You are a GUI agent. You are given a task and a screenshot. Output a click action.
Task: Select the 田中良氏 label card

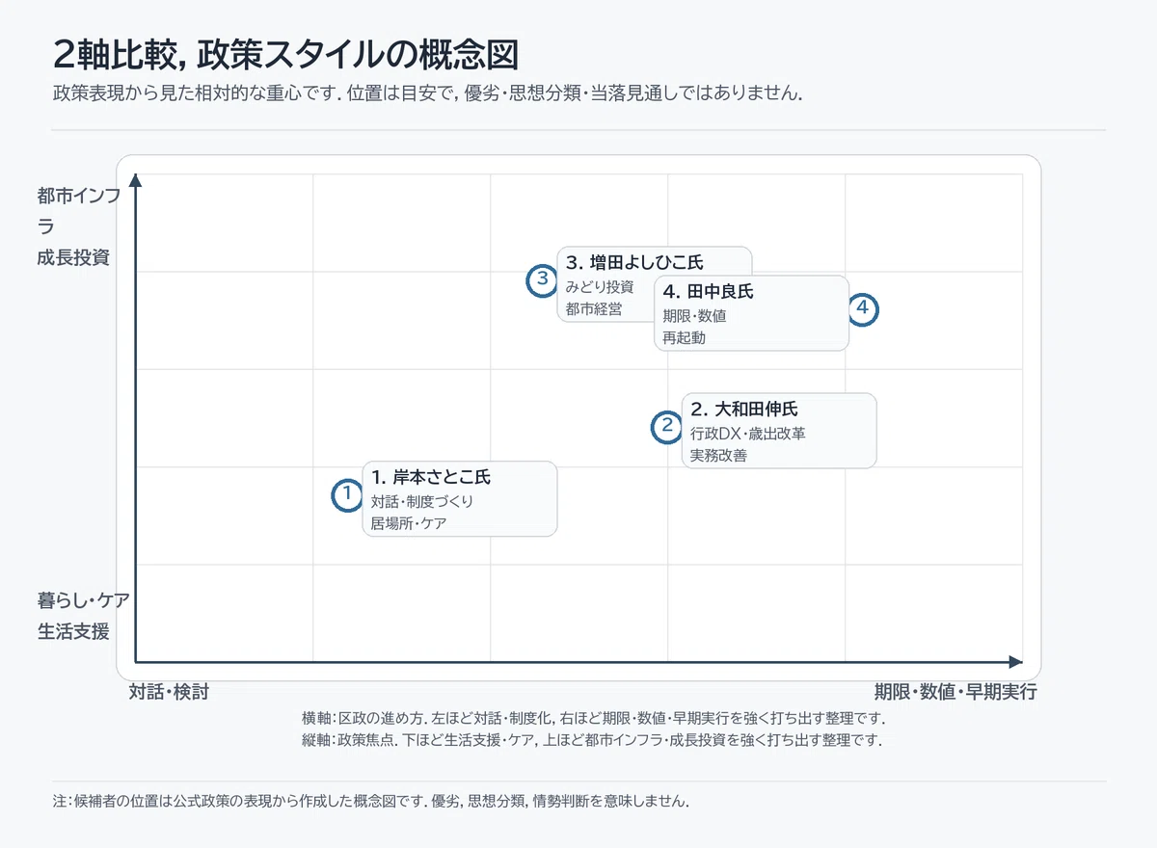tap(751, 313)
